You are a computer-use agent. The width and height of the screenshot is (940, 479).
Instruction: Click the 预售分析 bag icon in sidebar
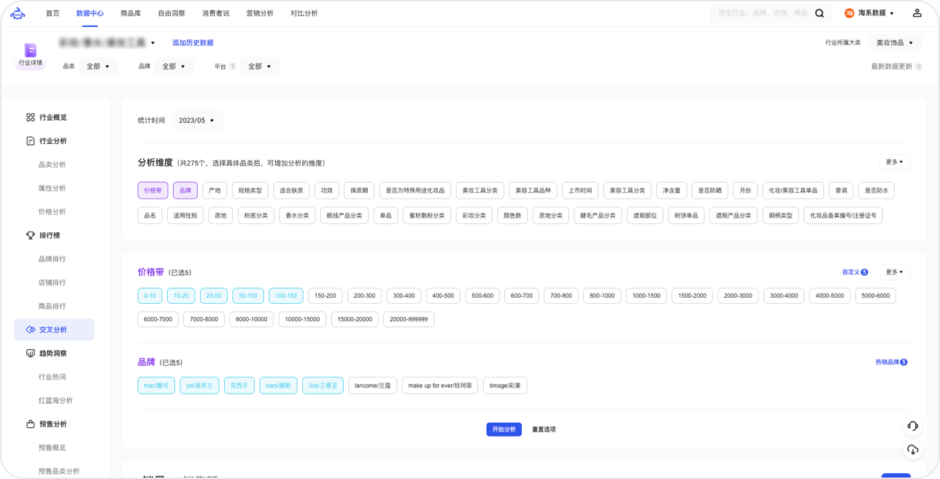coord(30,424)
